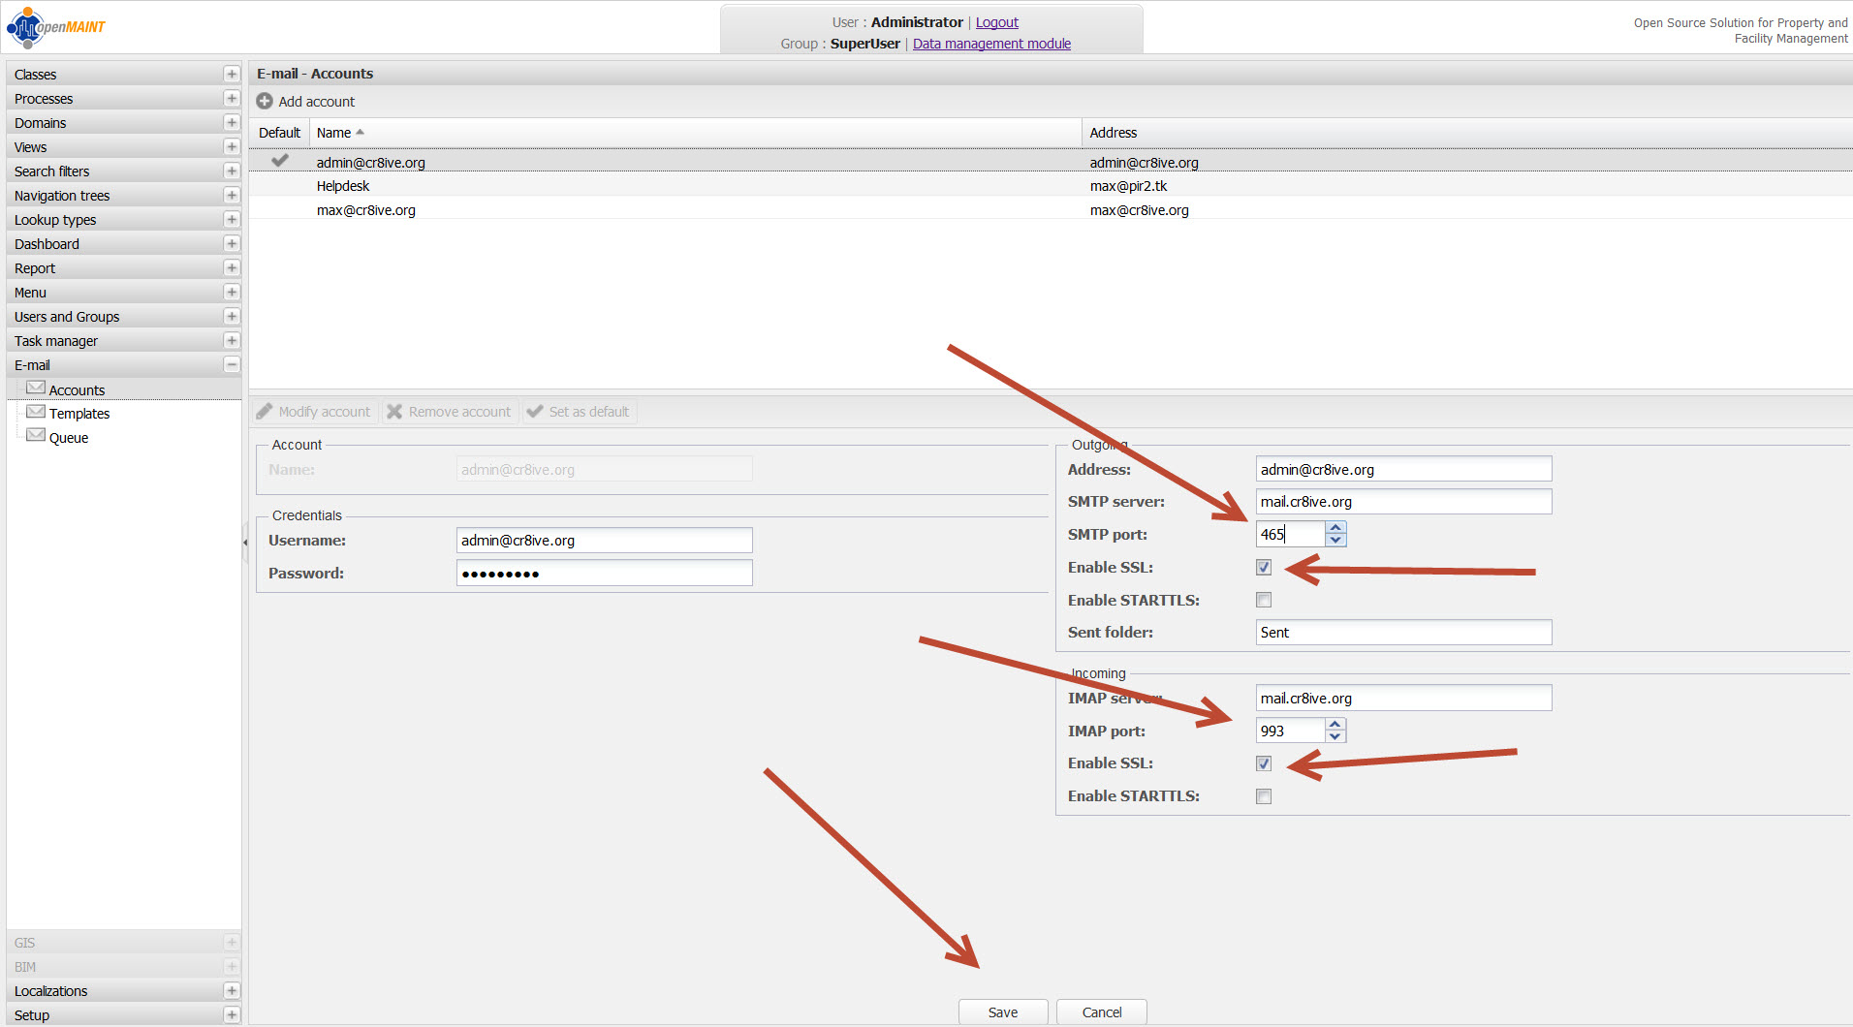Collapse the E-mail sidebar section

pyautogui.click(x=231, y=365)
